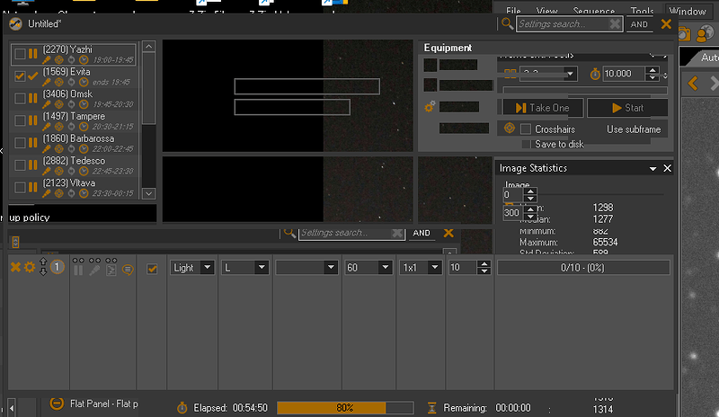Disable the event 1 run checkbox
The height and width of the screenshot is (417, 719).
(x=152, y=269)
